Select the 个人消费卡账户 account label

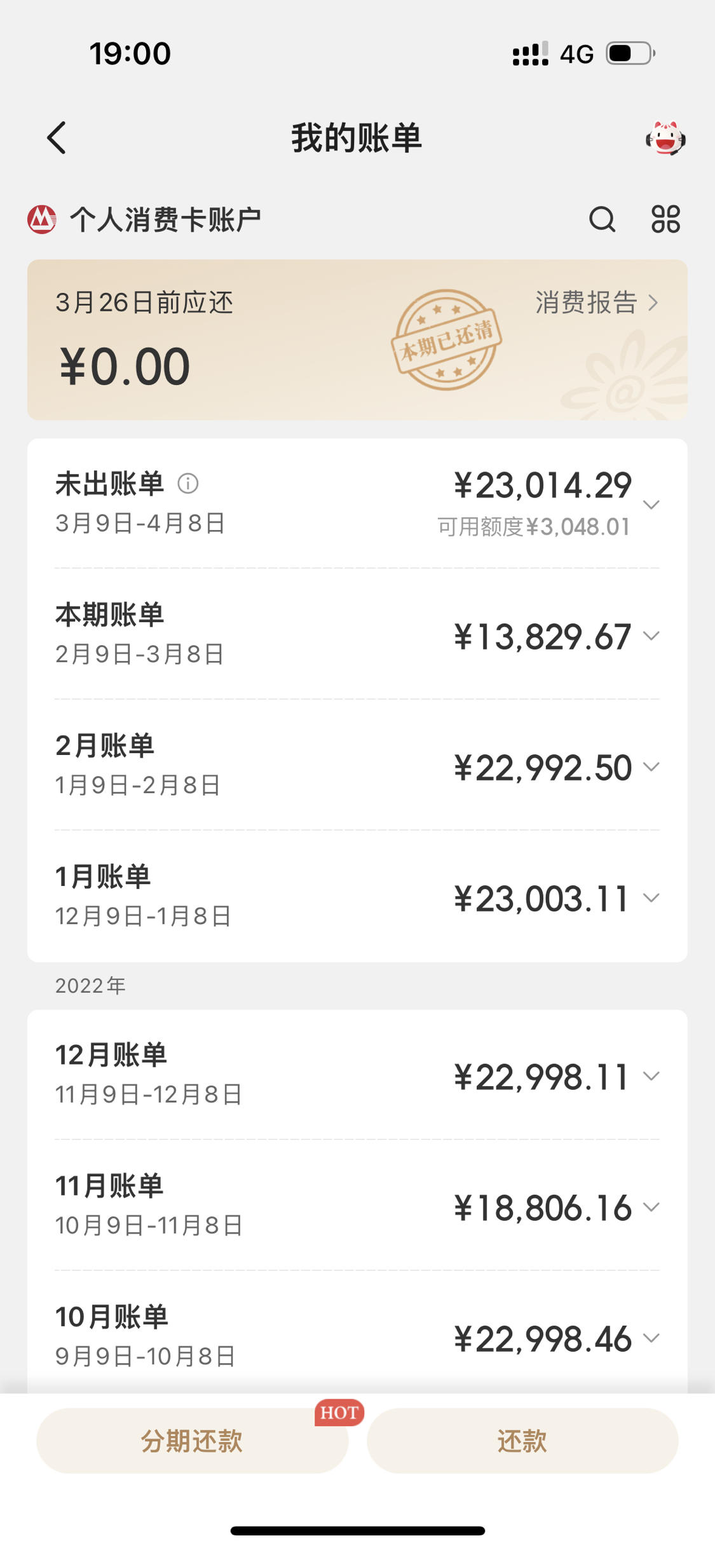tap(165, 220)
